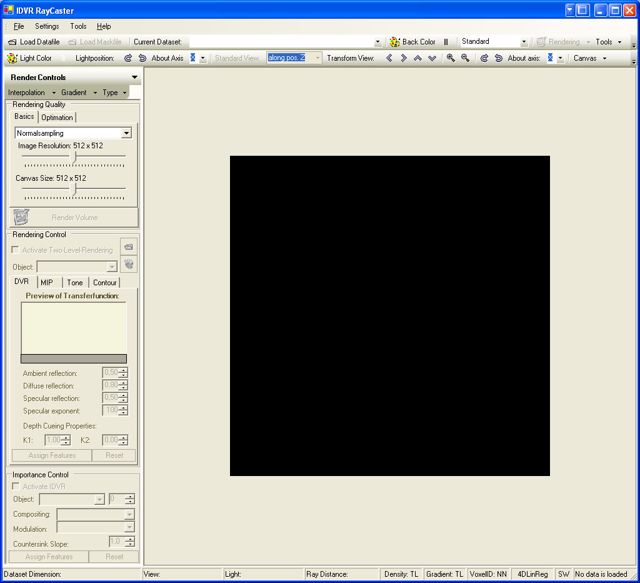Click the Light Color icon
This screenshot has width=640, height=583.
[x=12, y=58]
